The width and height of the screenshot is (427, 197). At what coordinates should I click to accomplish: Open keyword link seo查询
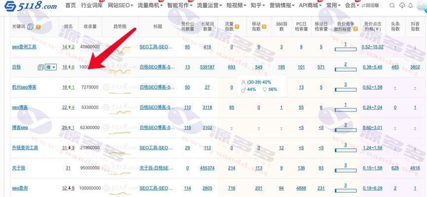click(20, 188)
